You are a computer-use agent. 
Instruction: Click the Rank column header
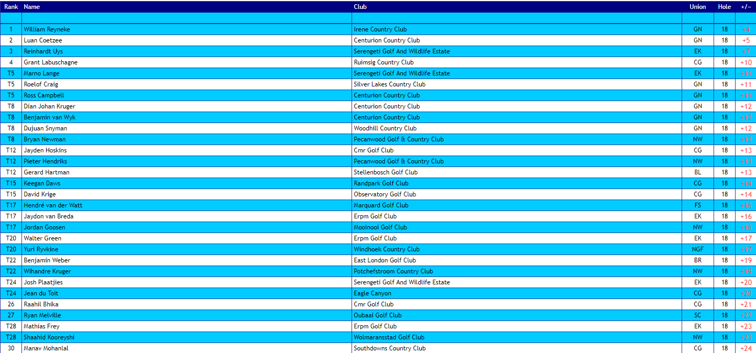point(11,7)
